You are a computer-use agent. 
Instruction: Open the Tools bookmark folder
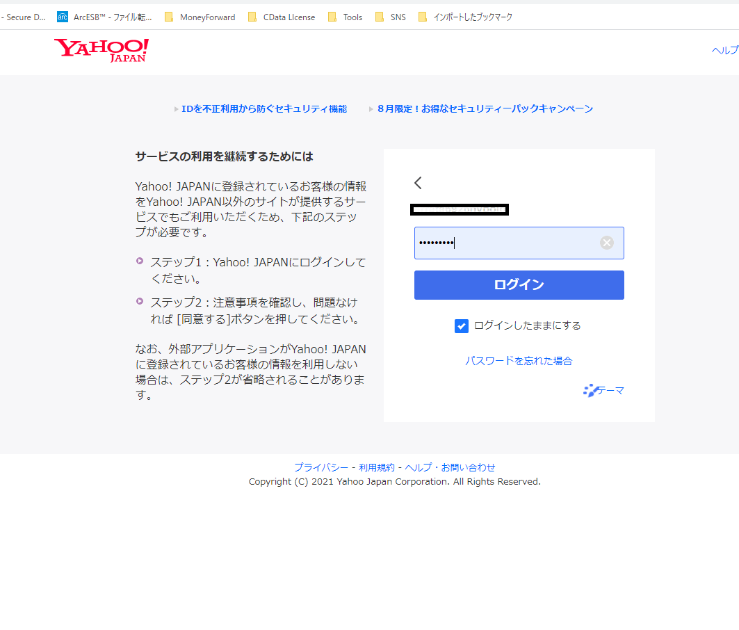[x=345, y=17]
